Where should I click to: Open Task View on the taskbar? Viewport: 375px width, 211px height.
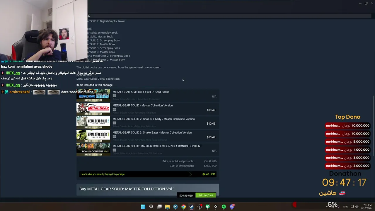(x=159, y=207)
